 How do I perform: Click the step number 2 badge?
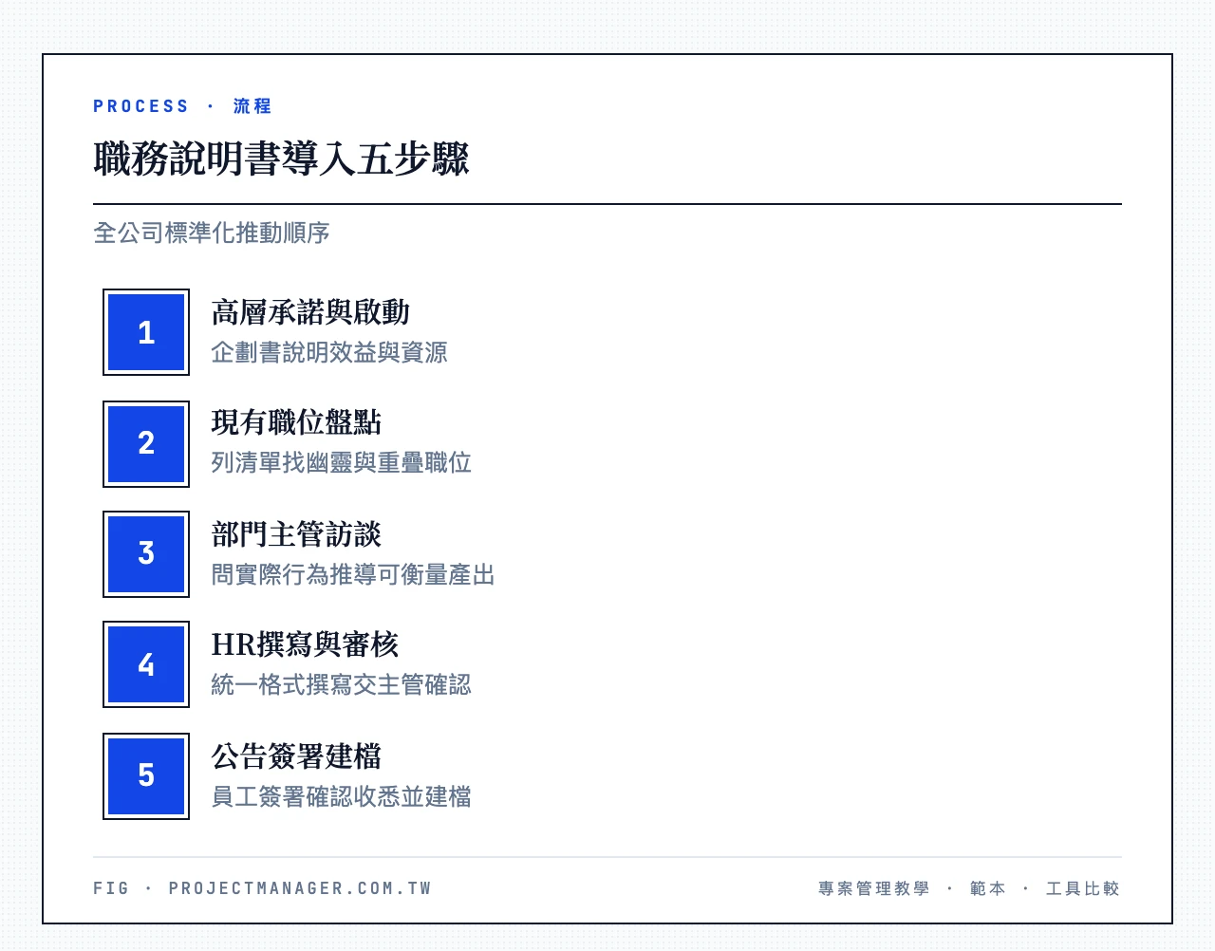pyautogui.click(x=146, y=443)
